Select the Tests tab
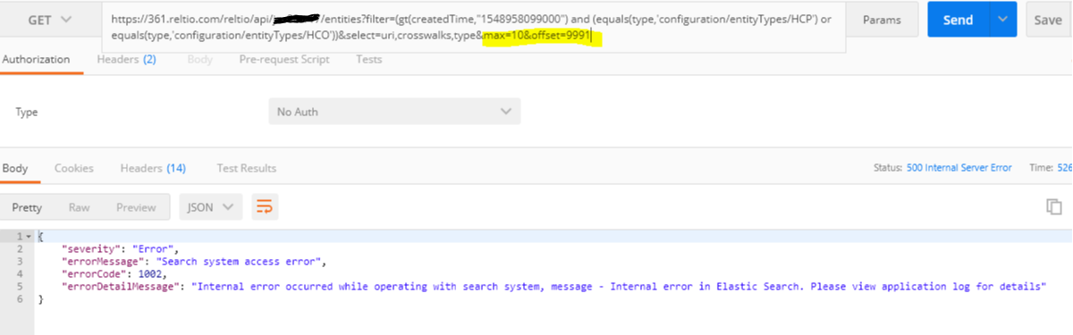 (x=369, y=59)
